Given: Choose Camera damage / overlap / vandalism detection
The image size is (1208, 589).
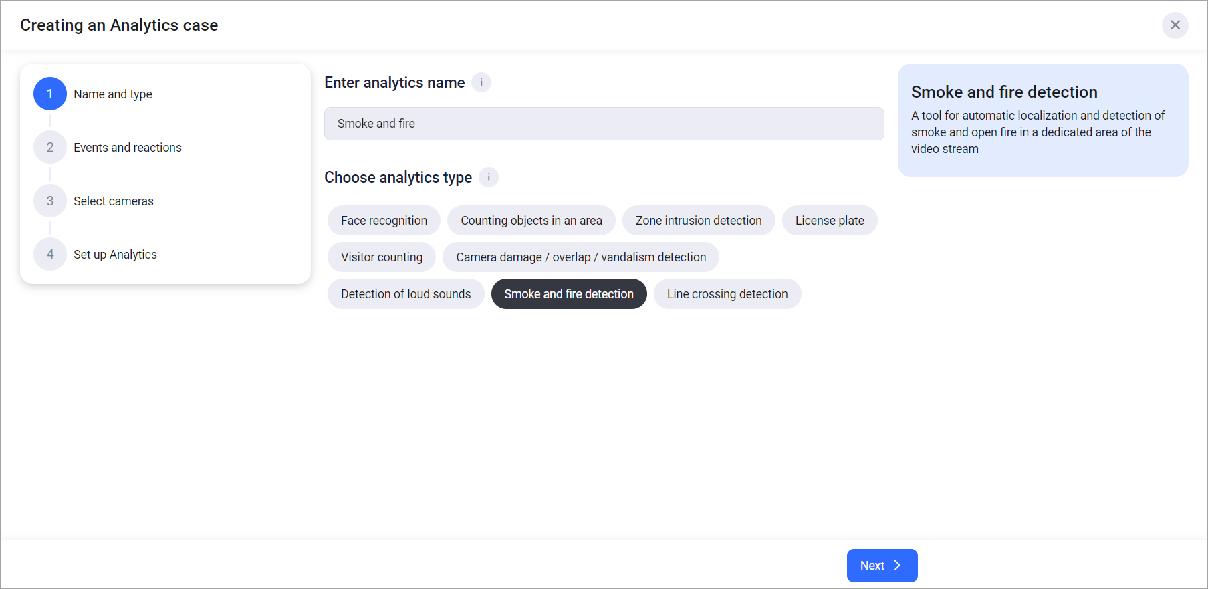Looking at the screenshot, I should (x=580, y=257).
